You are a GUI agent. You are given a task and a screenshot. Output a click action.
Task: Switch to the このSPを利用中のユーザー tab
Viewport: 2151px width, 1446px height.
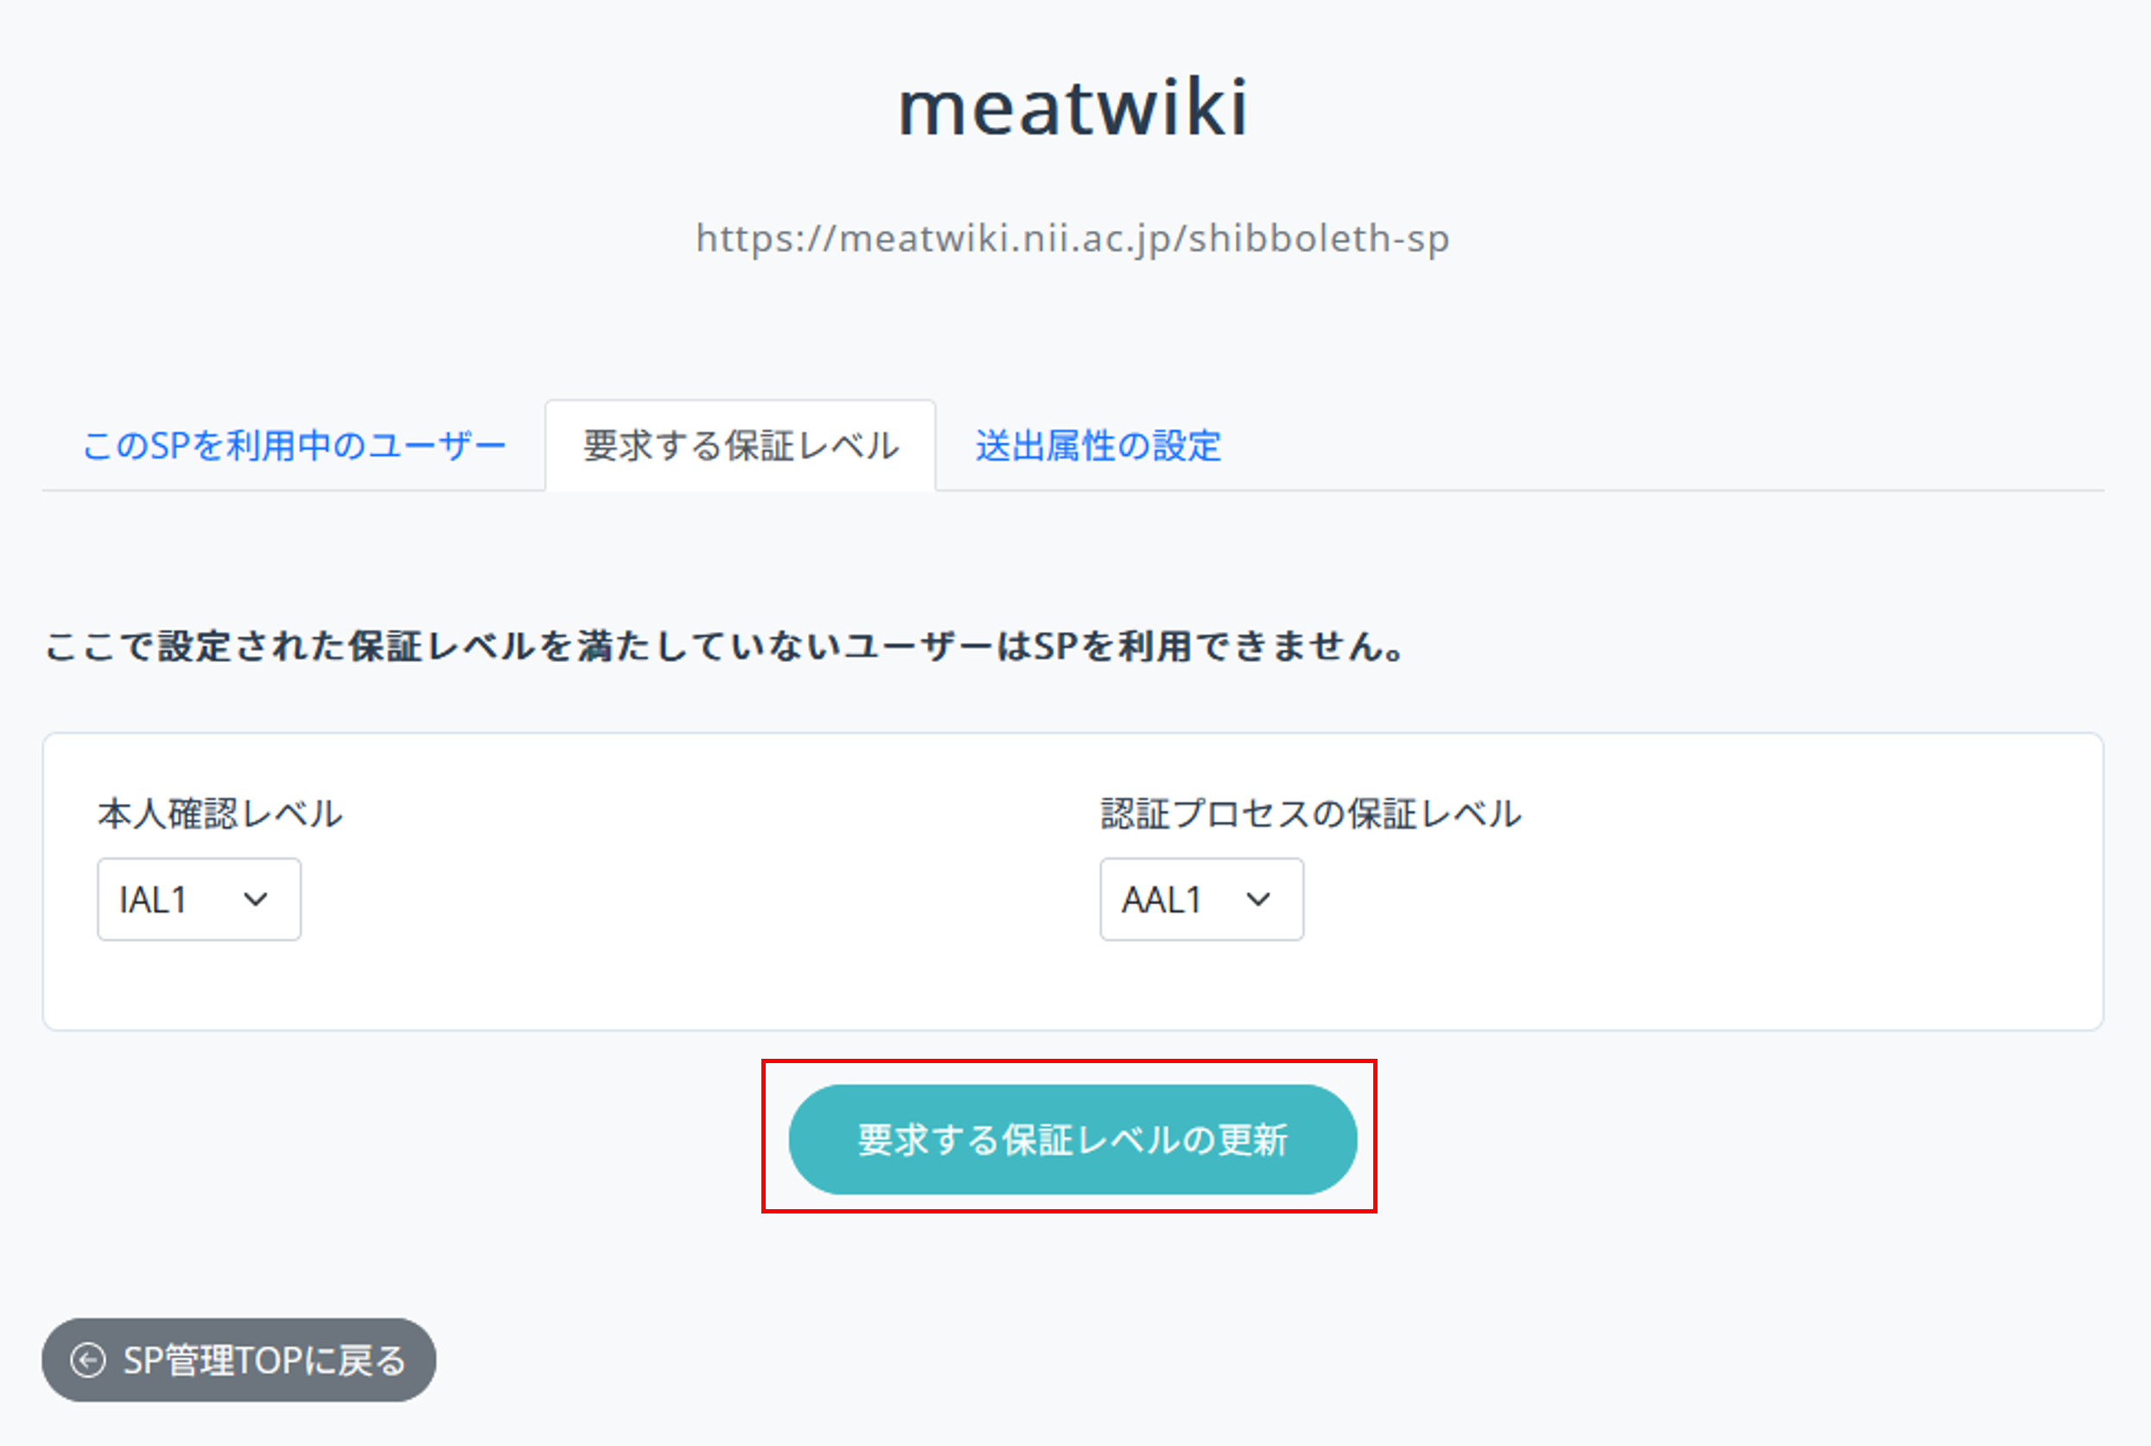(x=294, y=446)
